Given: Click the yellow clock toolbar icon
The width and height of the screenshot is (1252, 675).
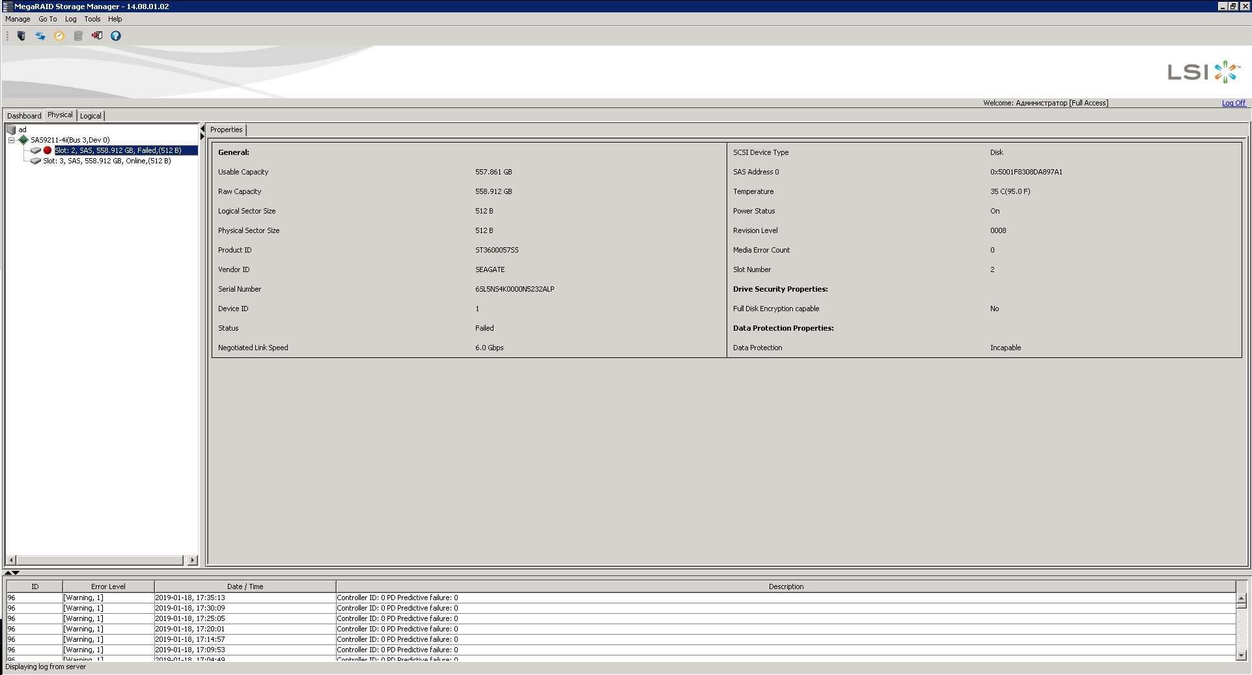Looking at the screenshot, I should tap(59, 36).
